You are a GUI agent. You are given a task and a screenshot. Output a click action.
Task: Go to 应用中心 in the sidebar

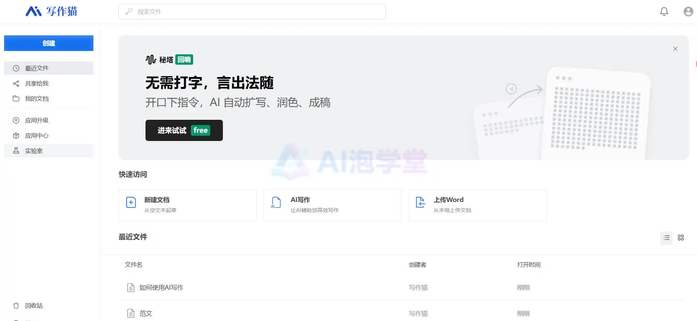click(x=49, y=135)
